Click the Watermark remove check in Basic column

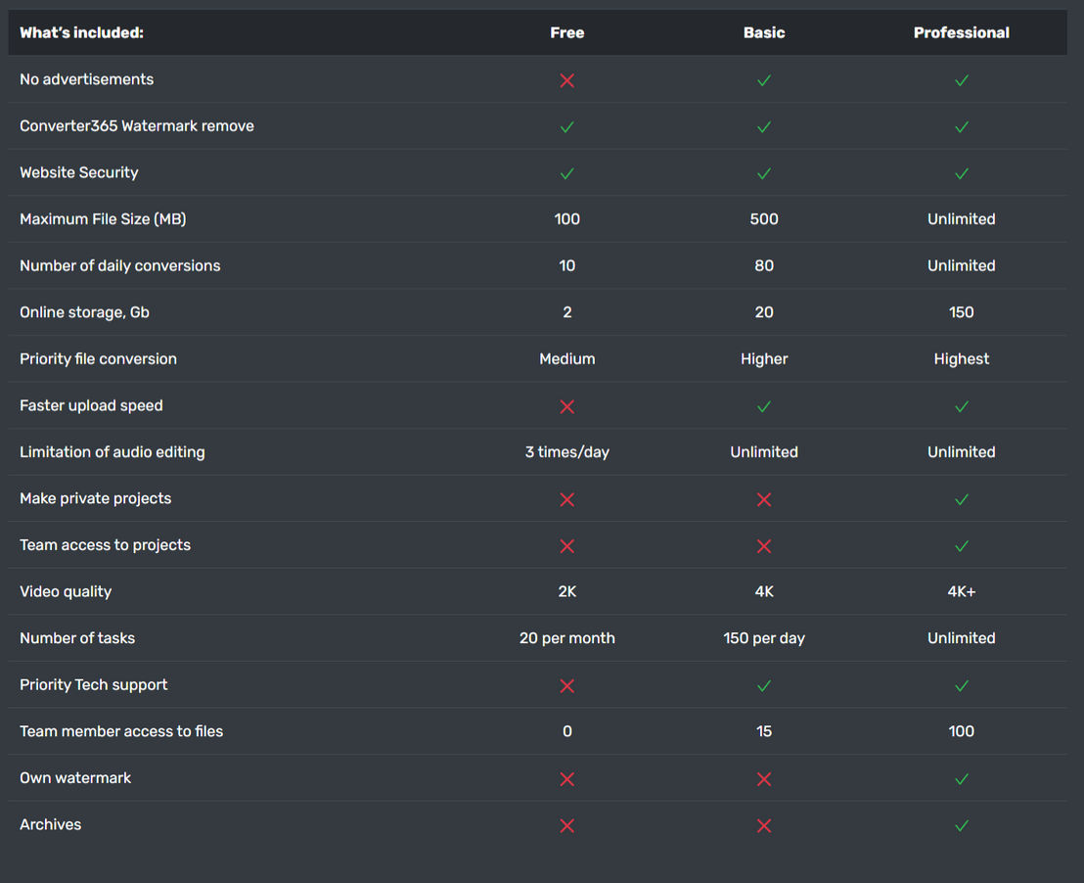click(764, 126)
